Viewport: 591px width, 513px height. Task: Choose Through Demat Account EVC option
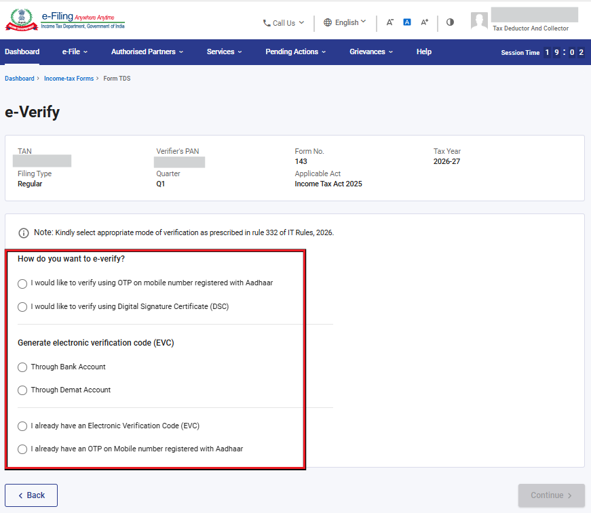click(22, 390)
